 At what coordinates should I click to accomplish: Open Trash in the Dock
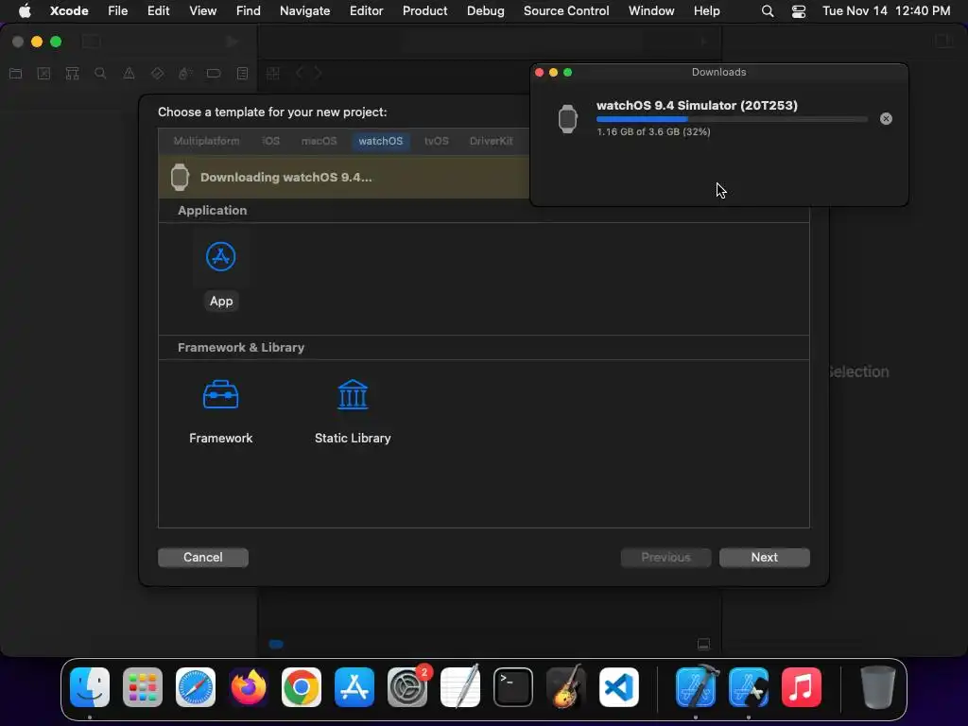878,687
